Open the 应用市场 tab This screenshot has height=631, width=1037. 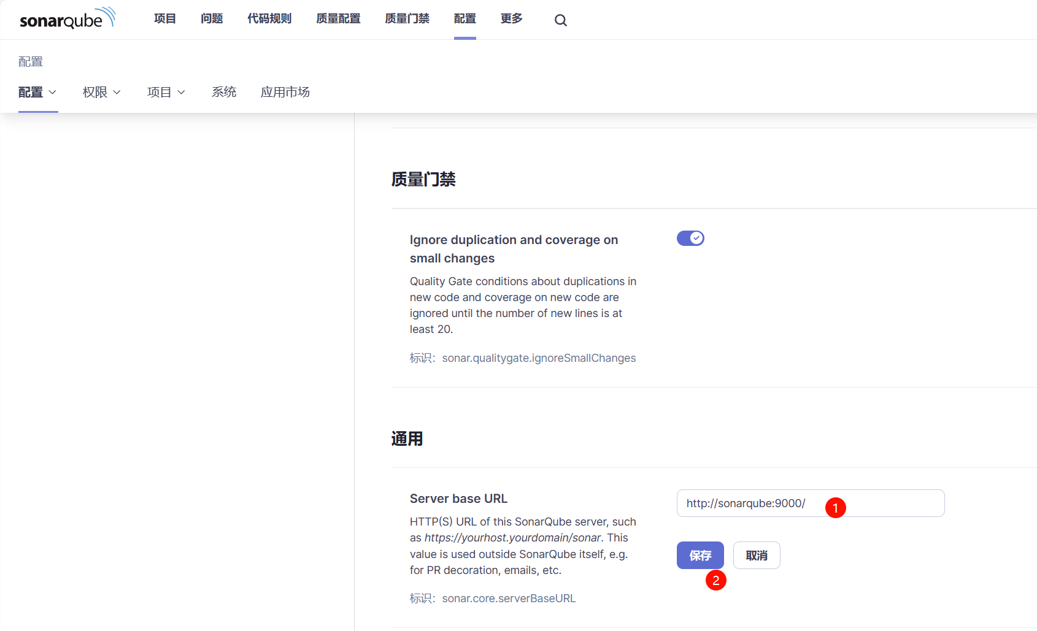[285, 92]
